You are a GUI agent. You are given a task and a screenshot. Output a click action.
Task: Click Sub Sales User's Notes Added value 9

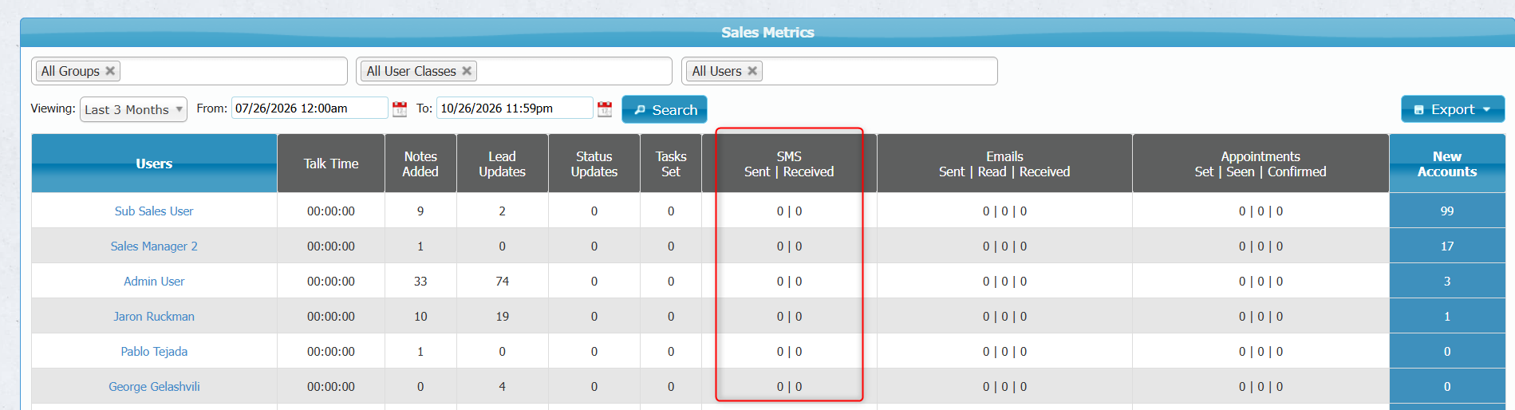coord(420,211)
